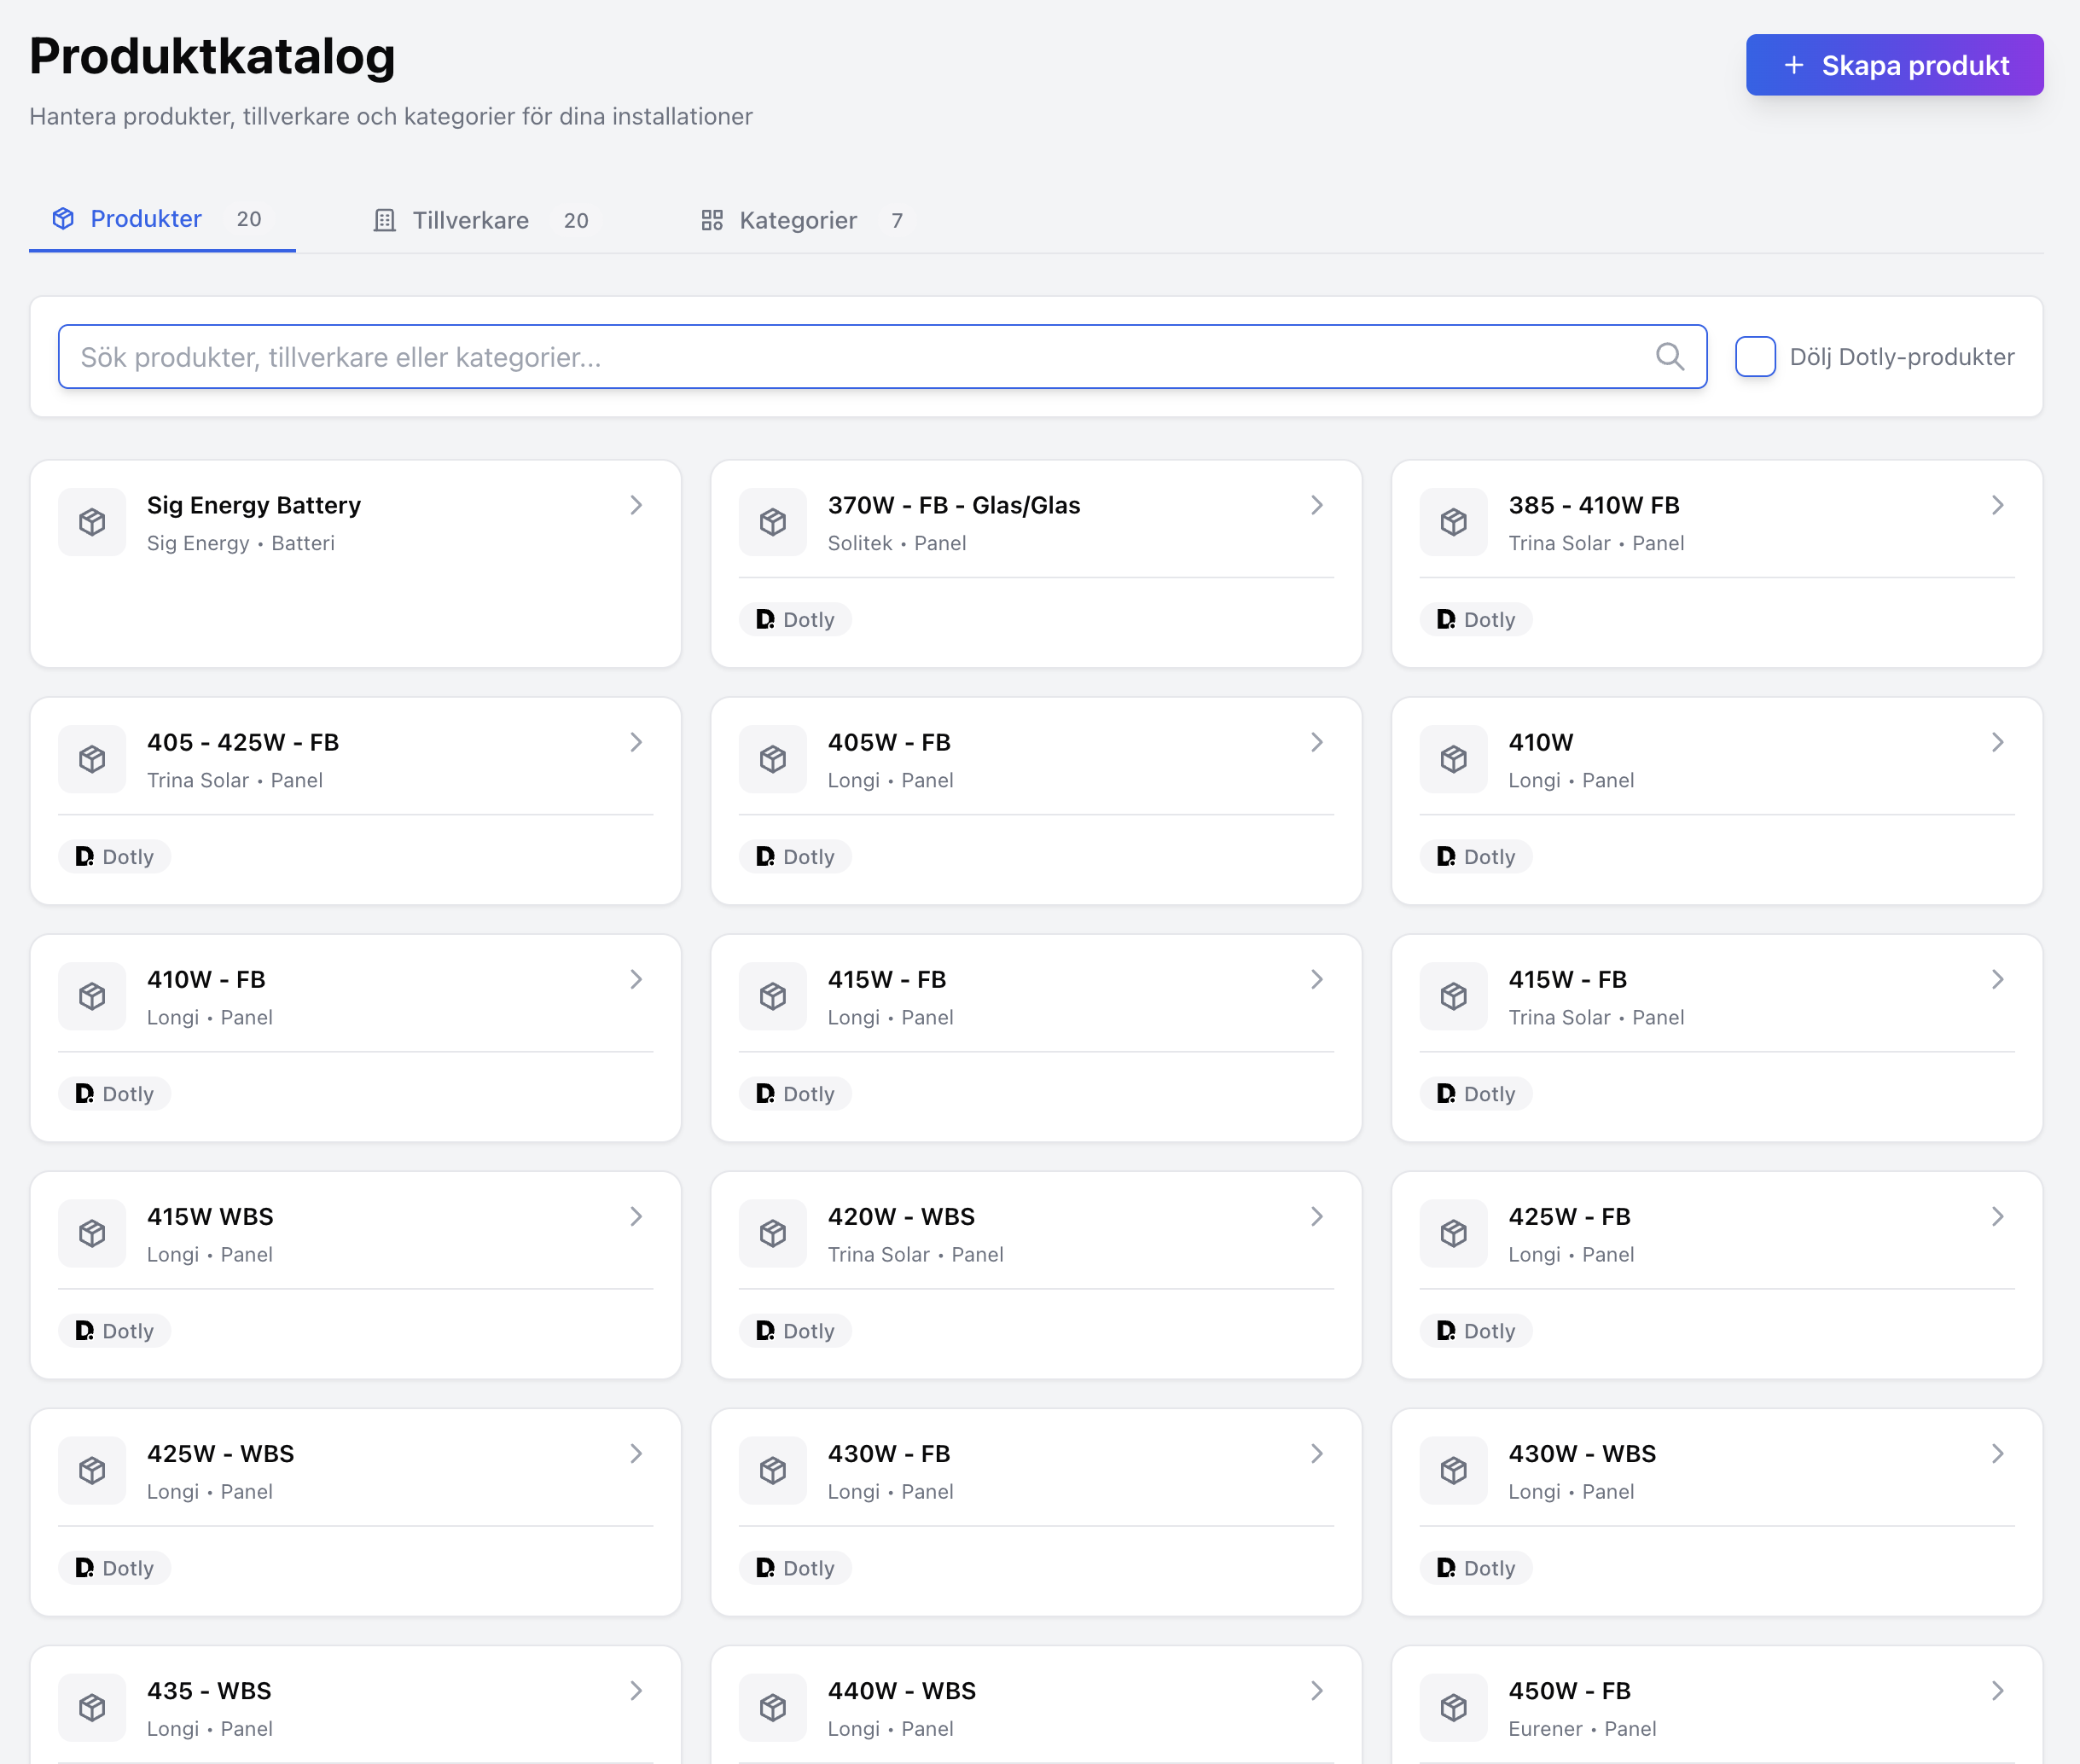The width and height of the screenshot is (2080, 1764).
Task: Expand the 415W WBS card chevron
Action: [x=636, y=1216]
